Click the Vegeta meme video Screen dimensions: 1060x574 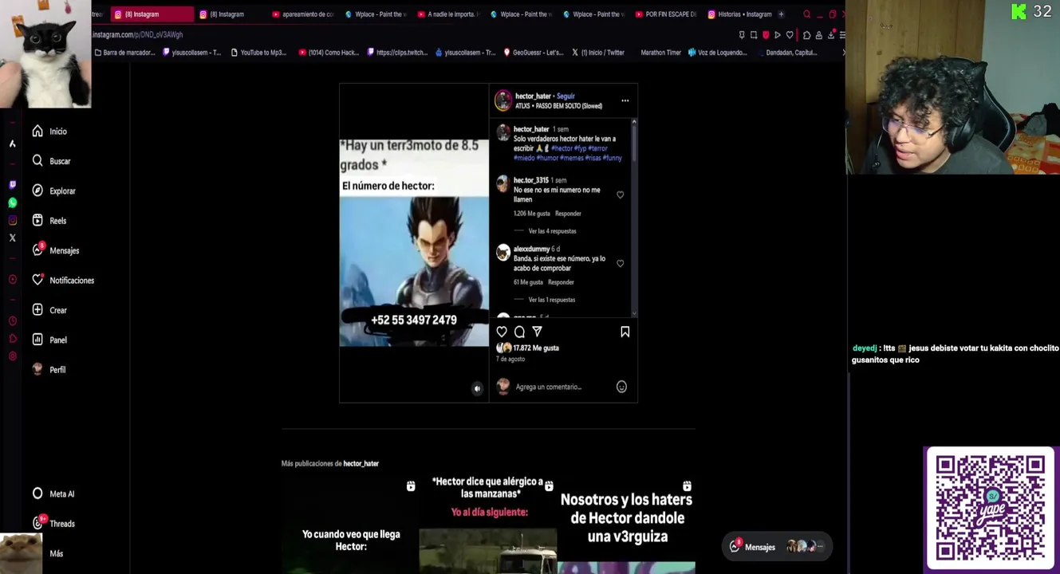(414, 243)
